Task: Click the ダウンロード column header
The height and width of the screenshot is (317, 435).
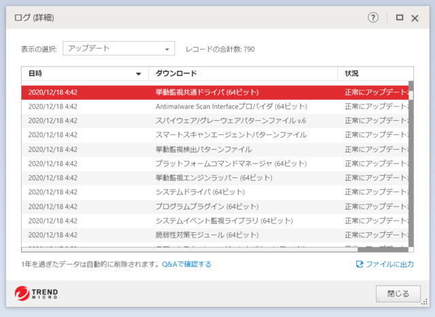Action: [x=243, y=73]
